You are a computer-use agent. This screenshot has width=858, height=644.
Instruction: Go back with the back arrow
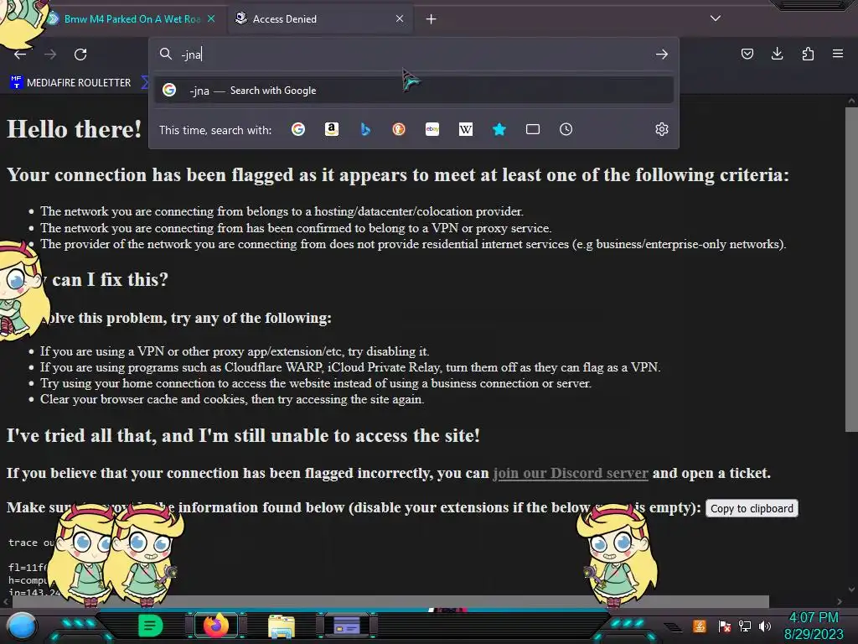point(20,55)
